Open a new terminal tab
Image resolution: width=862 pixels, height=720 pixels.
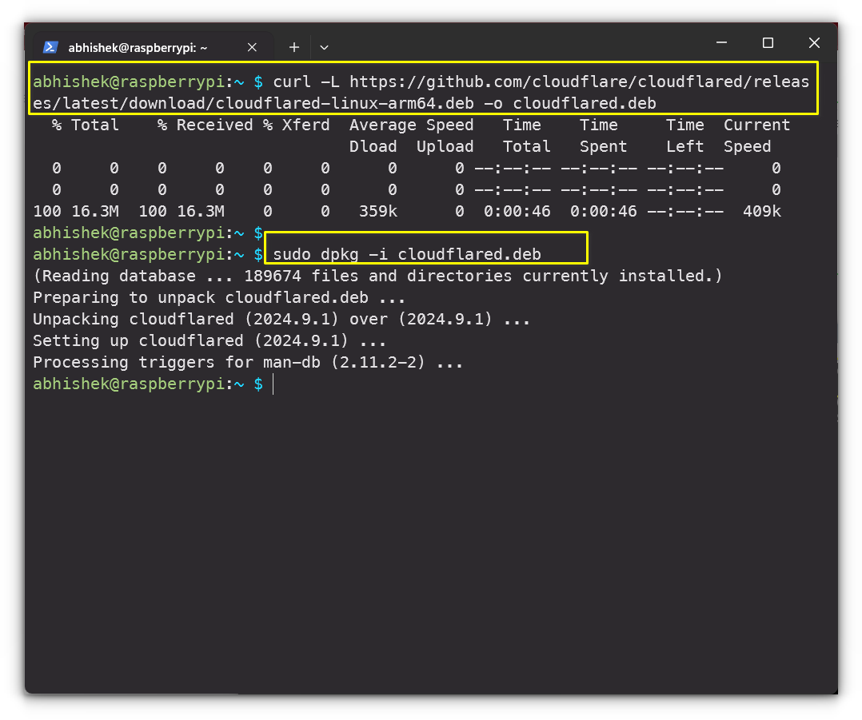click(293, 48)
